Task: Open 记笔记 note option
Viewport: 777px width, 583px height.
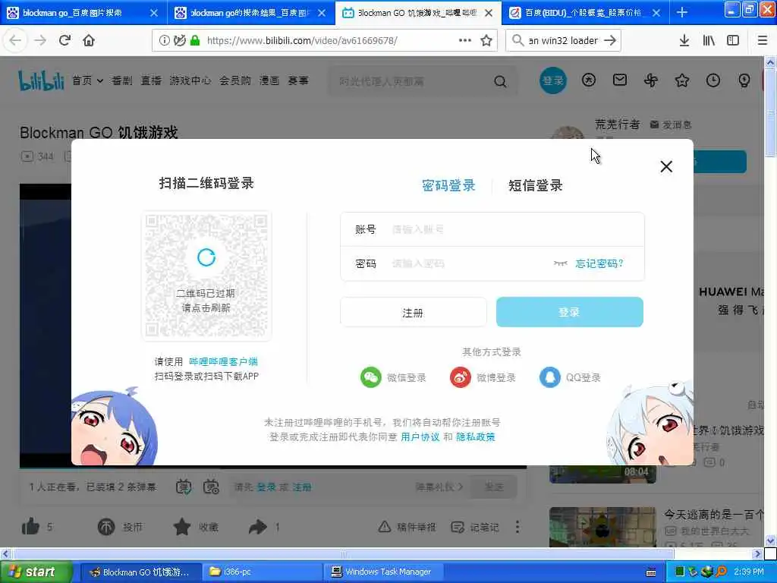Action: click(475, 527)
